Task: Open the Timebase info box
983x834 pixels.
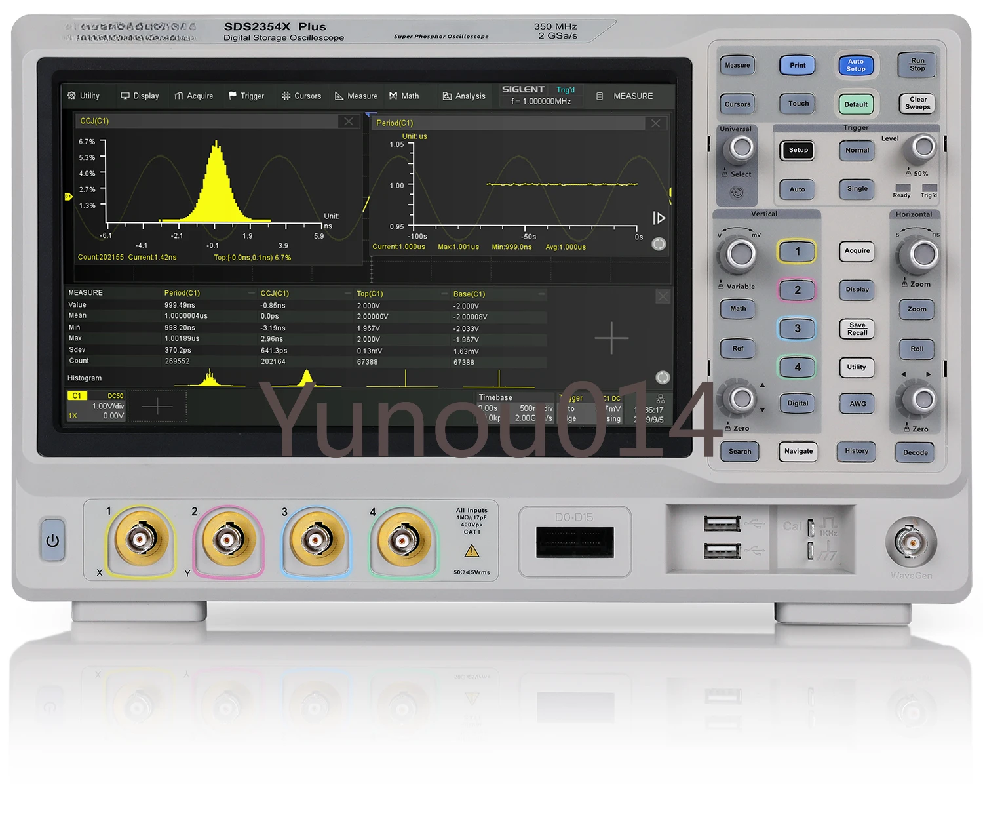Action: (515, 408)
